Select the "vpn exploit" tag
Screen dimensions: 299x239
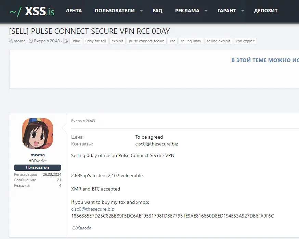(x=245, y=41)
